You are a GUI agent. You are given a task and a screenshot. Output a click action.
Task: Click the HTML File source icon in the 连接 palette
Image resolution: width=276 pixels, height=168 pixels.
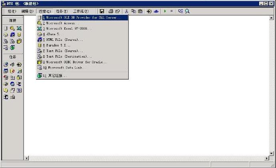pyautogui.click(x=12, y=35)
